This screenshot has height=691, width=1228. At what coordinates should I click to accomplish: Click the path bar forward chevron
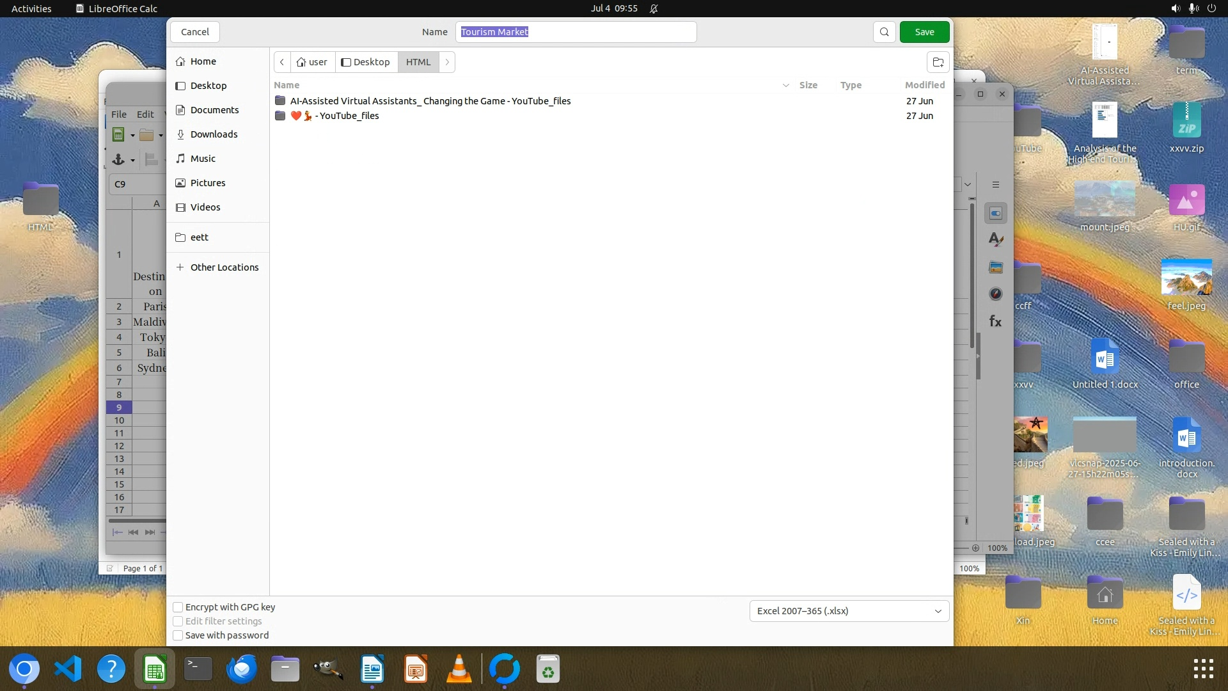tap(447, 62)
